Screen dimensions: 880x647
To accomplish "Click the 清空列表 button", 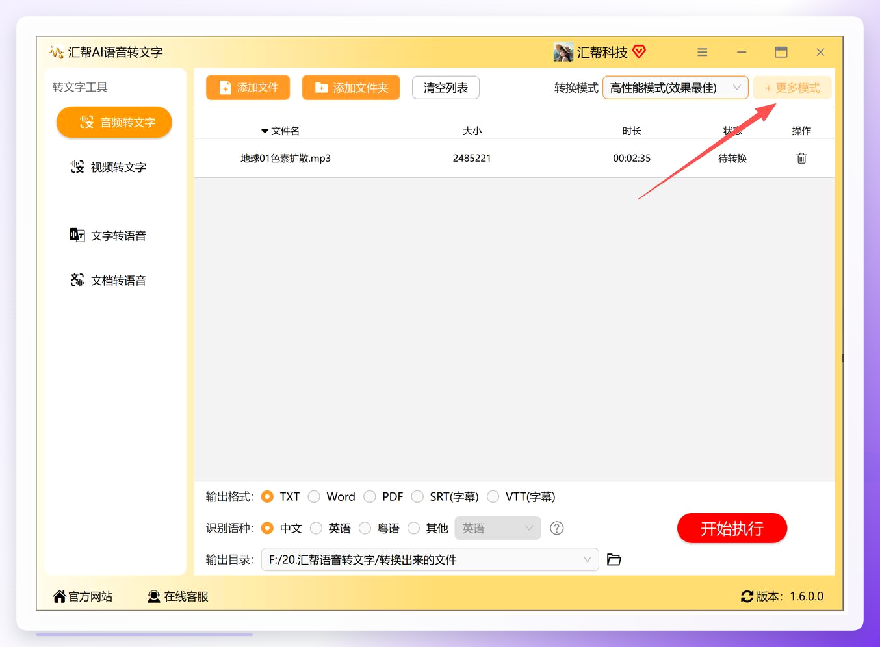I will pyautogui.click(x=446, y=88).
